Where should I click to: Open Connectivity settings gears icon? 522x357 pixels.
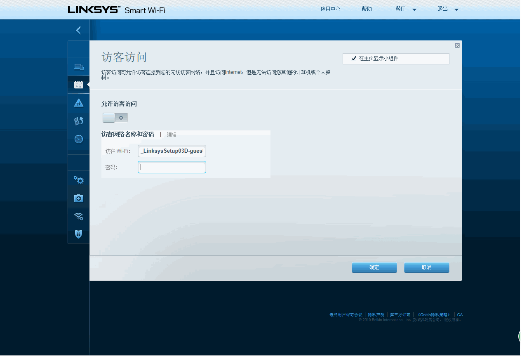(x=78, y=180)
